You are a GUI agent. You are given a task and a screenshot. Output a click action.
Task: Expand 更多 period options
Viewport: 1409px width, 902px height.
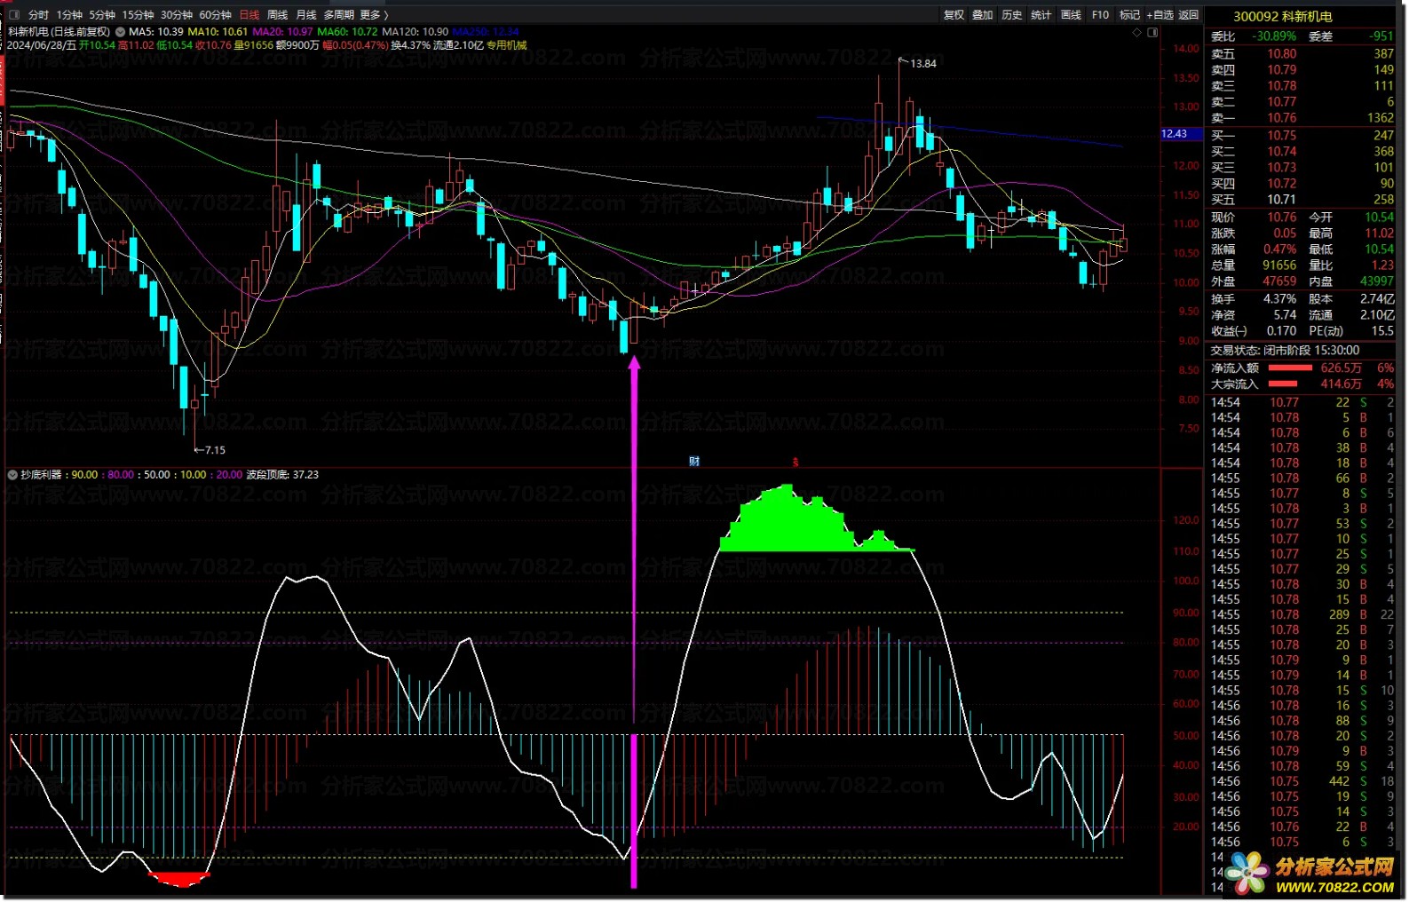click(374, 15)
